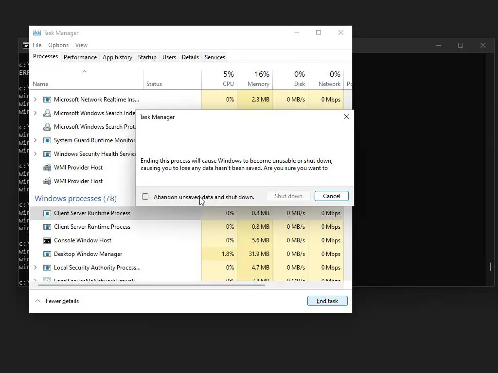Minimize the Task Manager window
498x373 pixels.
tap(297, 33)
